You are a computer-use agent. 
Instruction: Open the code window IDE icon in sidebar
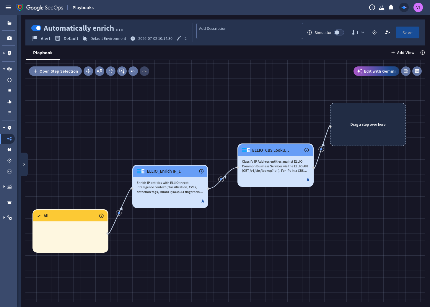click(9, 172)
